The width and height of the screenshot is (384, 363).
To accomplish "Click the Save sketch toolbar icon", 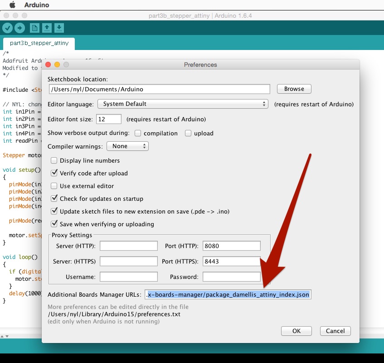I will coord(59,28).
